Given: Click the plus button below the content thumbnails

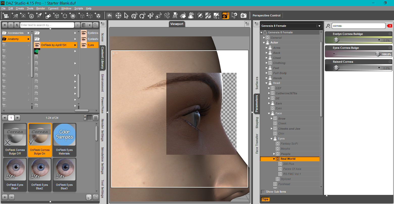Looking at the screenshot, I should coord(5,197).
